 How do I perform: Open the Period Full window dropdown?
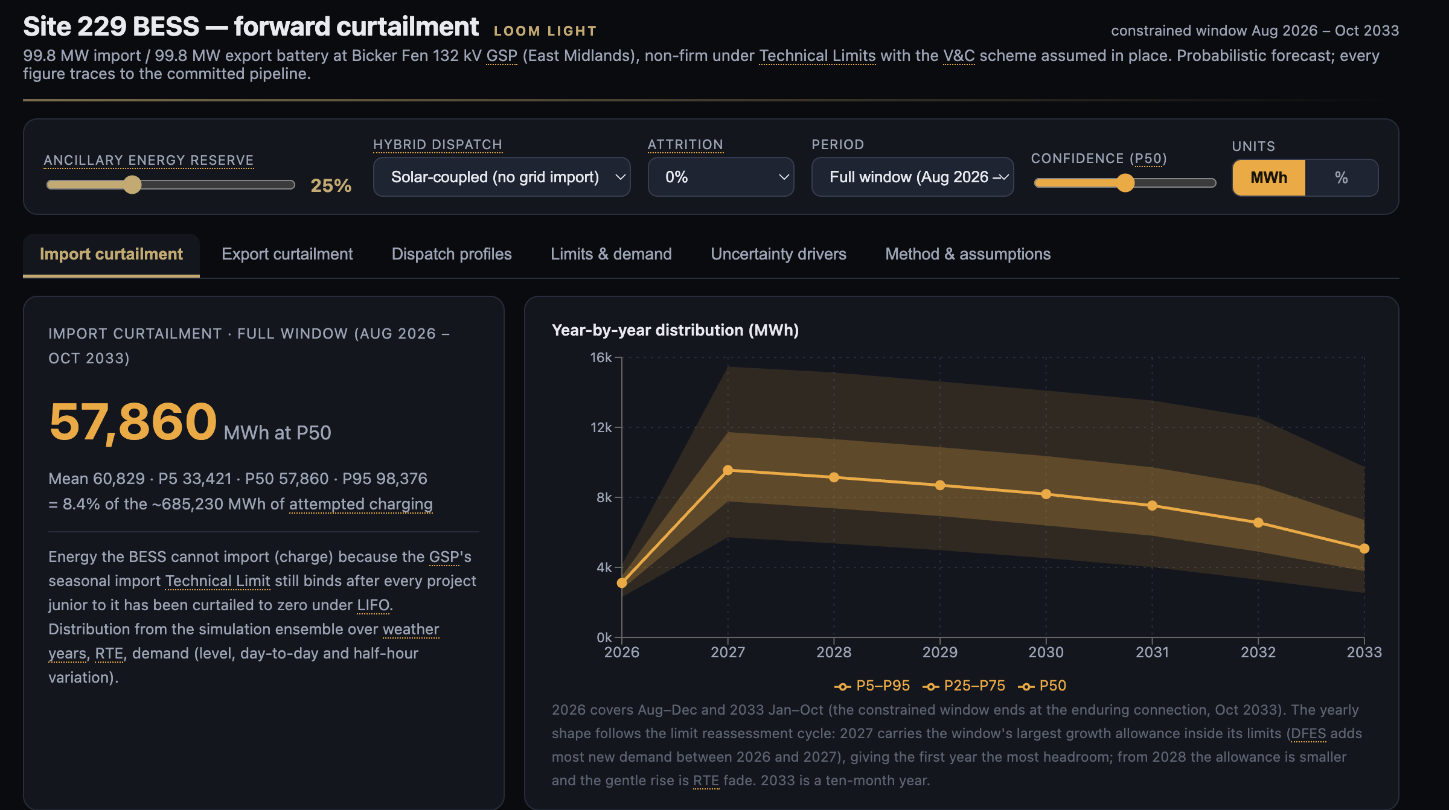tap(912, 177)
